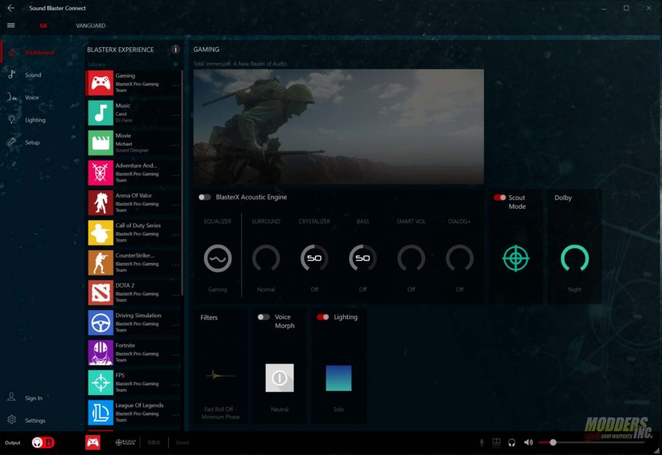The height and width of the screenshot is (455, 662).
Task: Open more options for FPS profile
Action: pyautogui.click(x=176, y=385)
